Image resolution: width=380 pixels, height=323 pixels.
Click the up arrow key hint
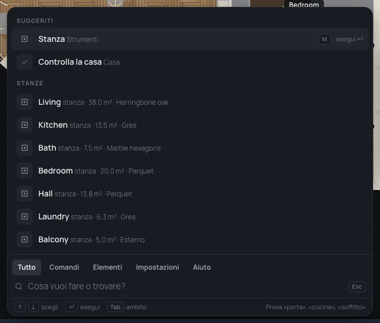point(20,307)
